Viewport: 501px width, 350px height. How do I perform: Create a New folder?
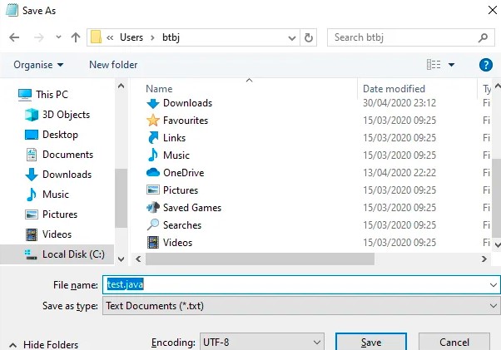click(x=113, y=65)
